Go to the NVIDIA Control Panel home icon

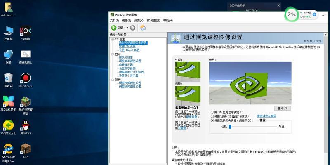point(143,28)
